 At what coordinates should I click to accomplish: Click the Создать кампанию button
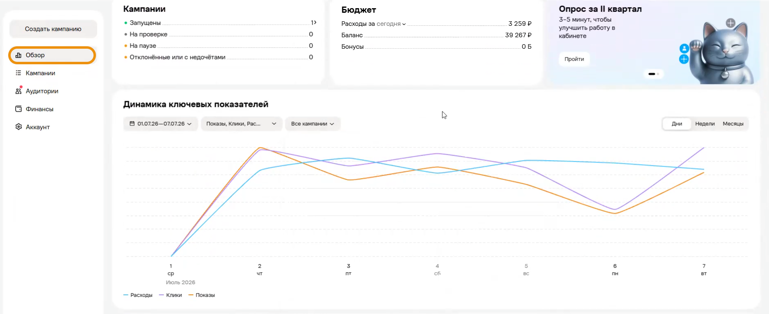point(53,29)
